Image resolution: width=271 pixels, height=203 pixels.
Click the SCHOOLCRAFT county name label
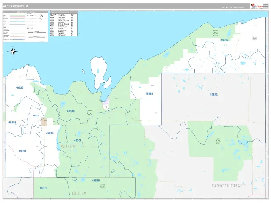pyautogui.click(x=229, y=186)
